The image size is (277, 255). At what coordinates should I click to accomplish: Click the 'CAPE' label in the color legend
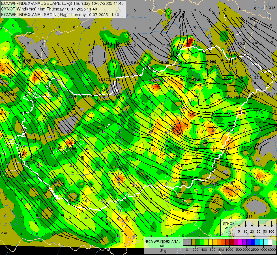(163, 246)
